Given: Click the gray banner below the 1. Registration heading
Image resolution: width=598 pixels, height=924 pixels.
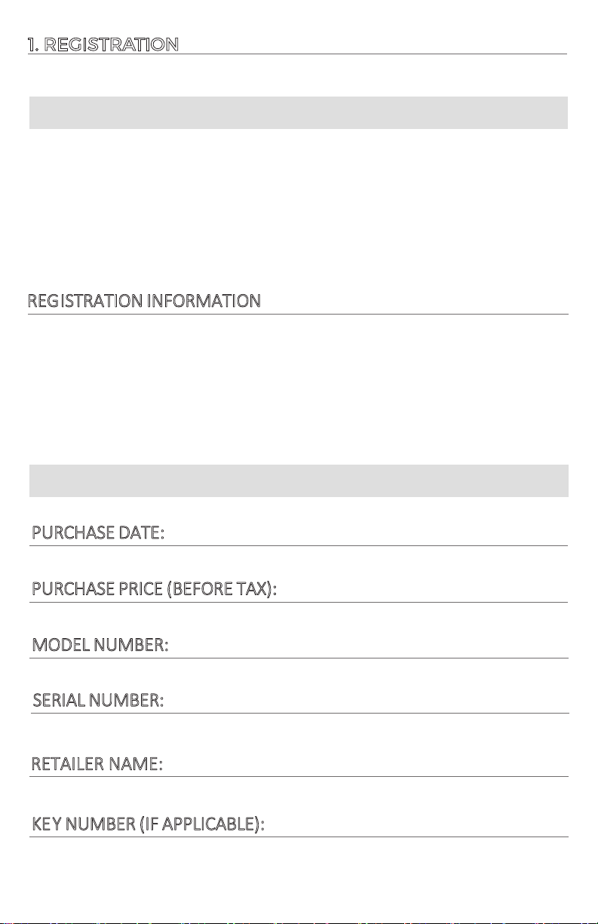Looking at the screenshot, I should tap(298, 112).
